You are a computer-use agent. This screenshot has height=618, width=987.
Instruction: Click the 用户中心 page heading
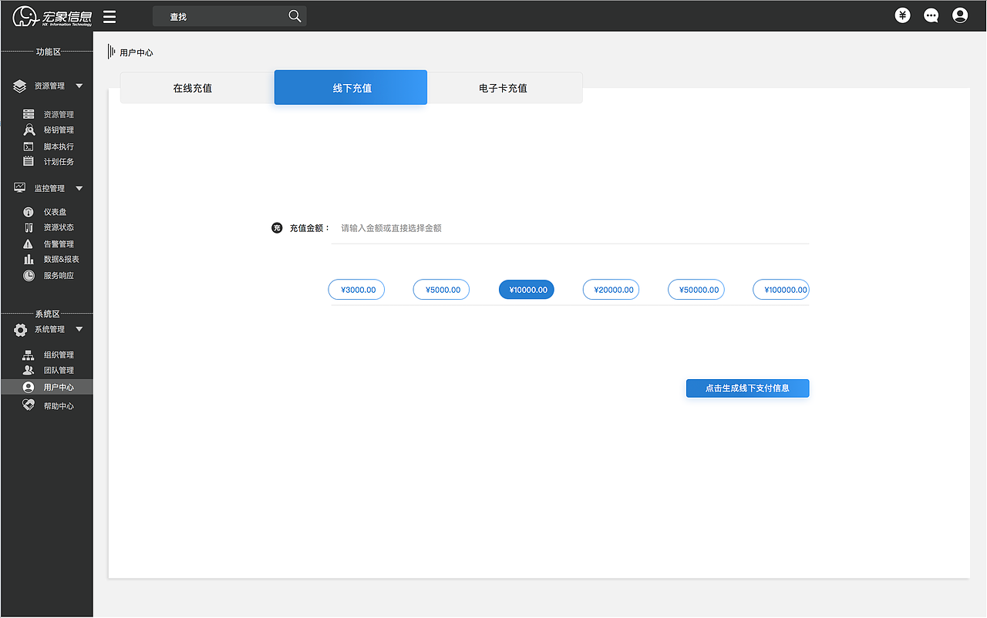(136, 53)
